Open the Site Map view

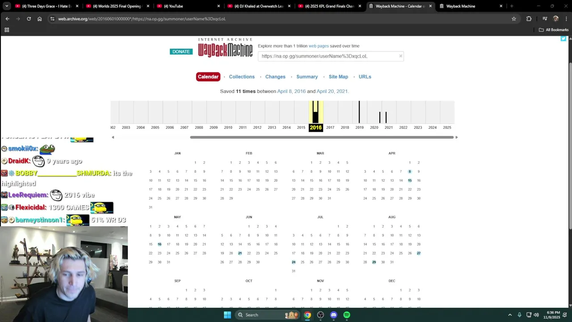point(338,77)
